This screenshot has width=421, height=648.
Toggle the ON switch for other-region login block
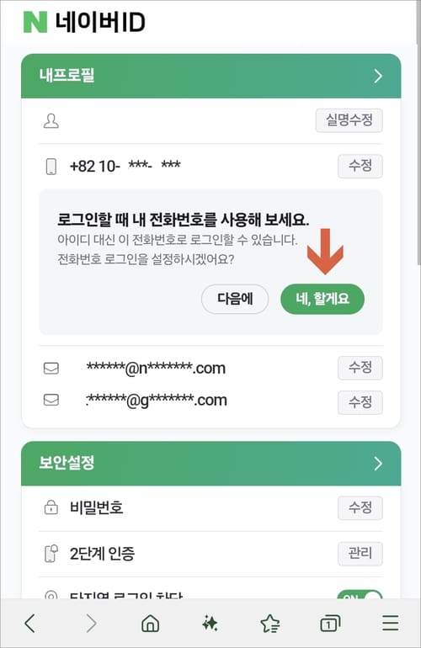[360, 595]
